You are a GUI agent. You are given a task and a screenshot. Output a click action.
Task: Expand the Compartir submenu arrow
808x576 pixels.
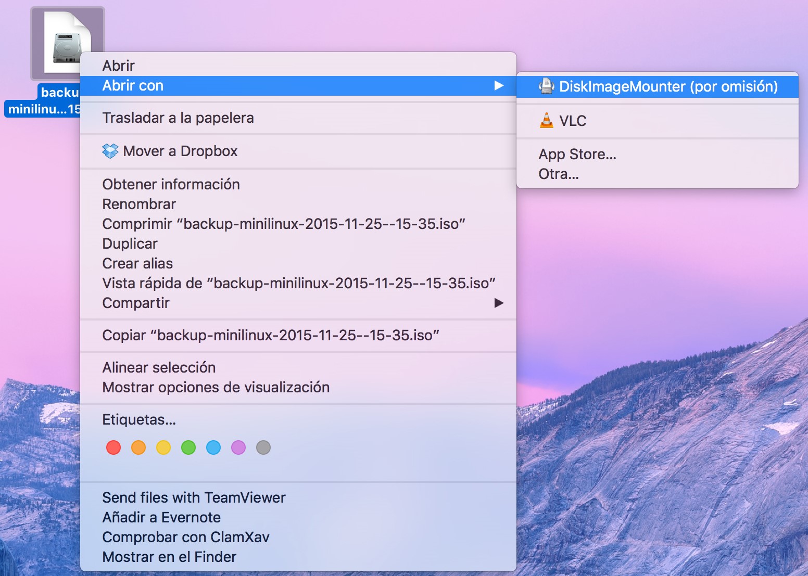tap(499, 303)
